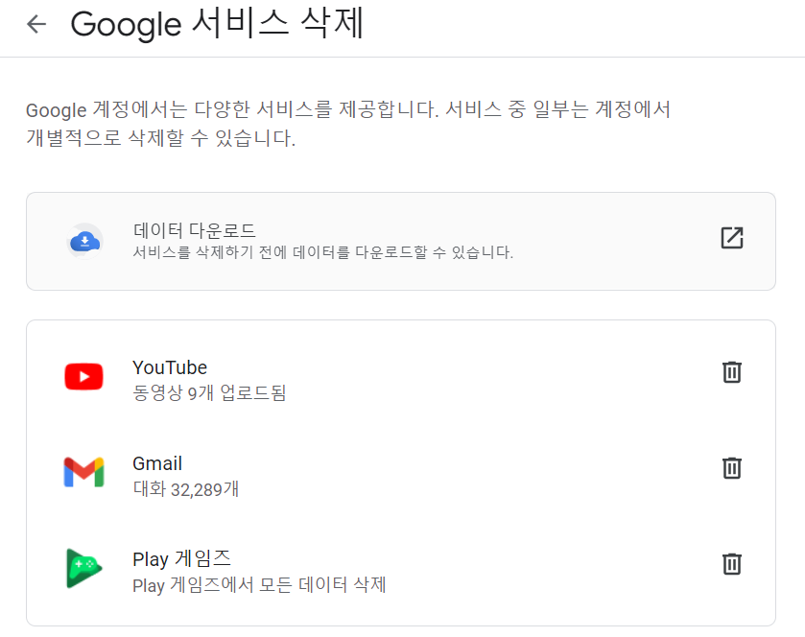Click the back arrow at top left
Image resolution: width=805 pixels, height=637 pixels.
36,24
